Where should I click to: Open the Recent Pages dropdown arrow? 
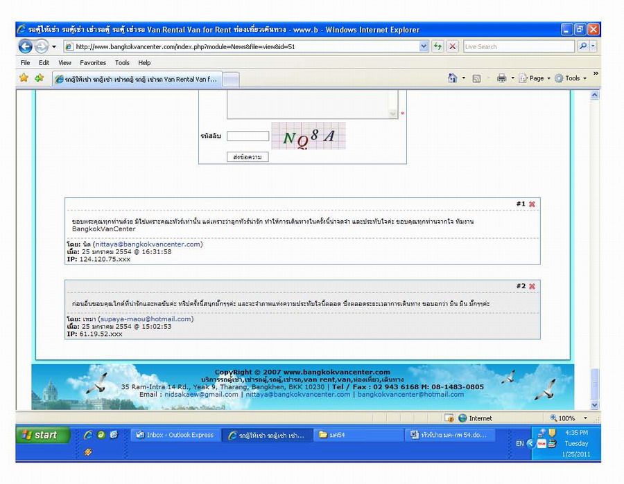pyautogui.click(x=54, y=46)
